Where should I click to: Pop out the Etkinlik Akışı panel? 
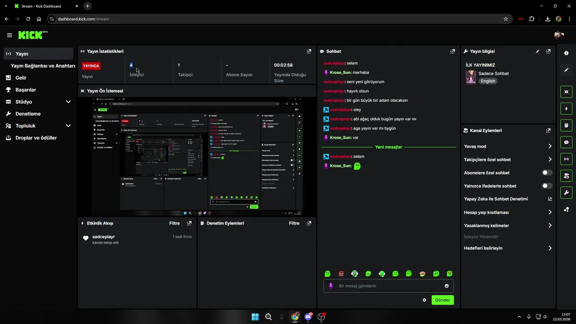point(189,223)
